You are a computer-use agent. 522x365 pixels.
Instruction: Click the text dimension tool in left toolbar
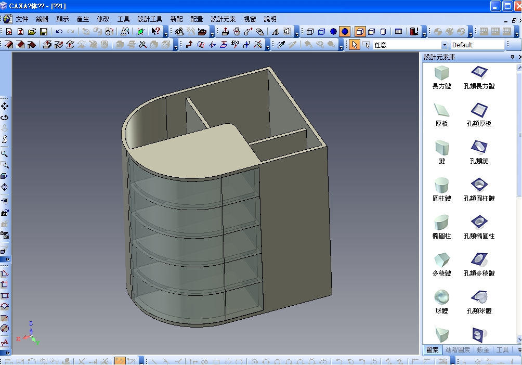(5, 343)
